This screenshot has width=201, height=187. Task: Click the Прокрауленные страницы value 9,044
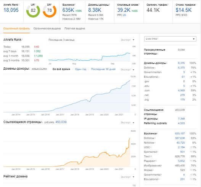coord(181,50)
